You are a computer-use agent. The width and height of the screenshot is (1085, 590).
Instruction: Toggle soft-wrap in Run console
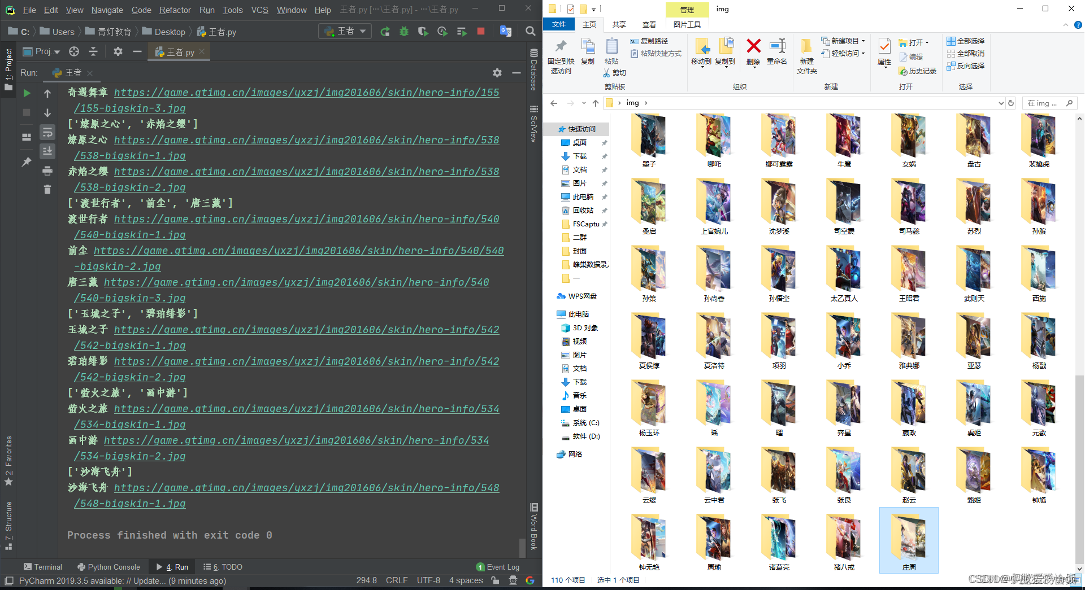click(x=47, y=132)
